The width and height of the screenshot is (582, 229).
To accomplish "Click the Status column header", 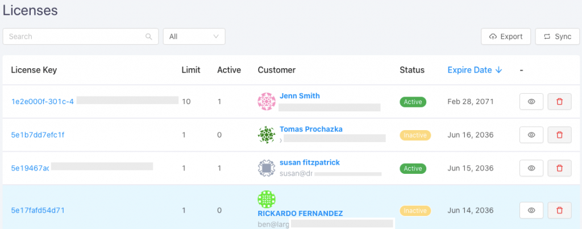I will pyautogui.click(x=412, y=70).
